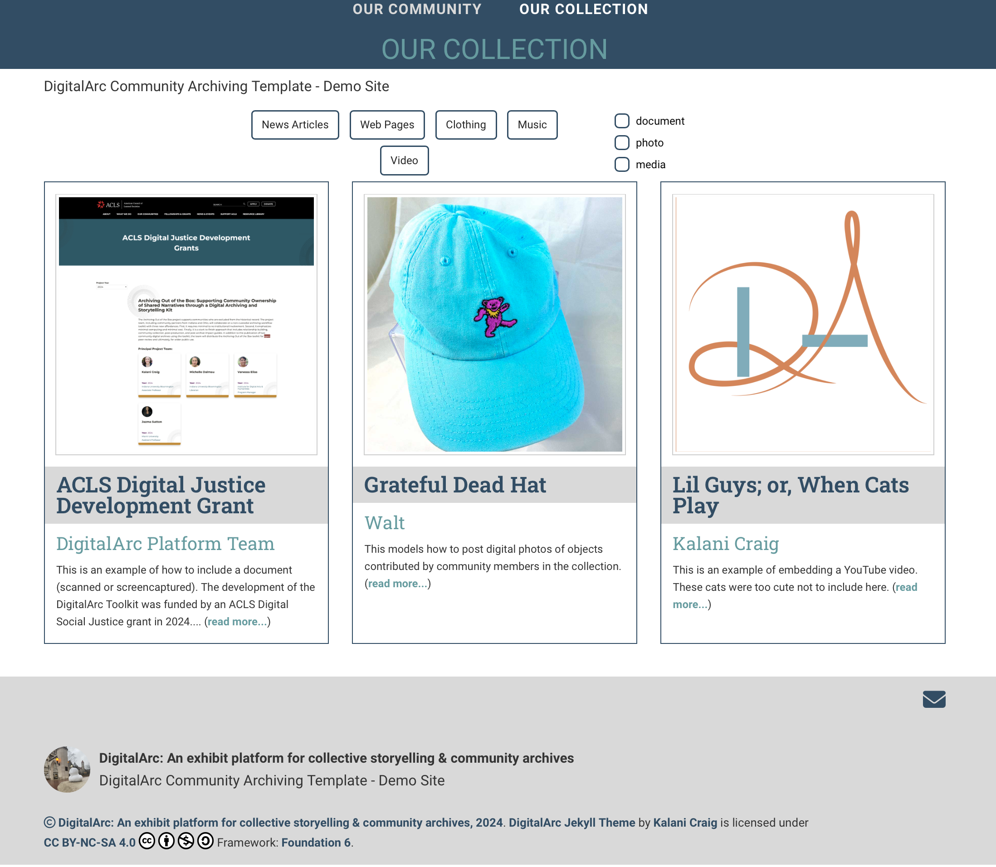
Task: Open the Our Collection navigation menu
Action: tap(584, 10)
